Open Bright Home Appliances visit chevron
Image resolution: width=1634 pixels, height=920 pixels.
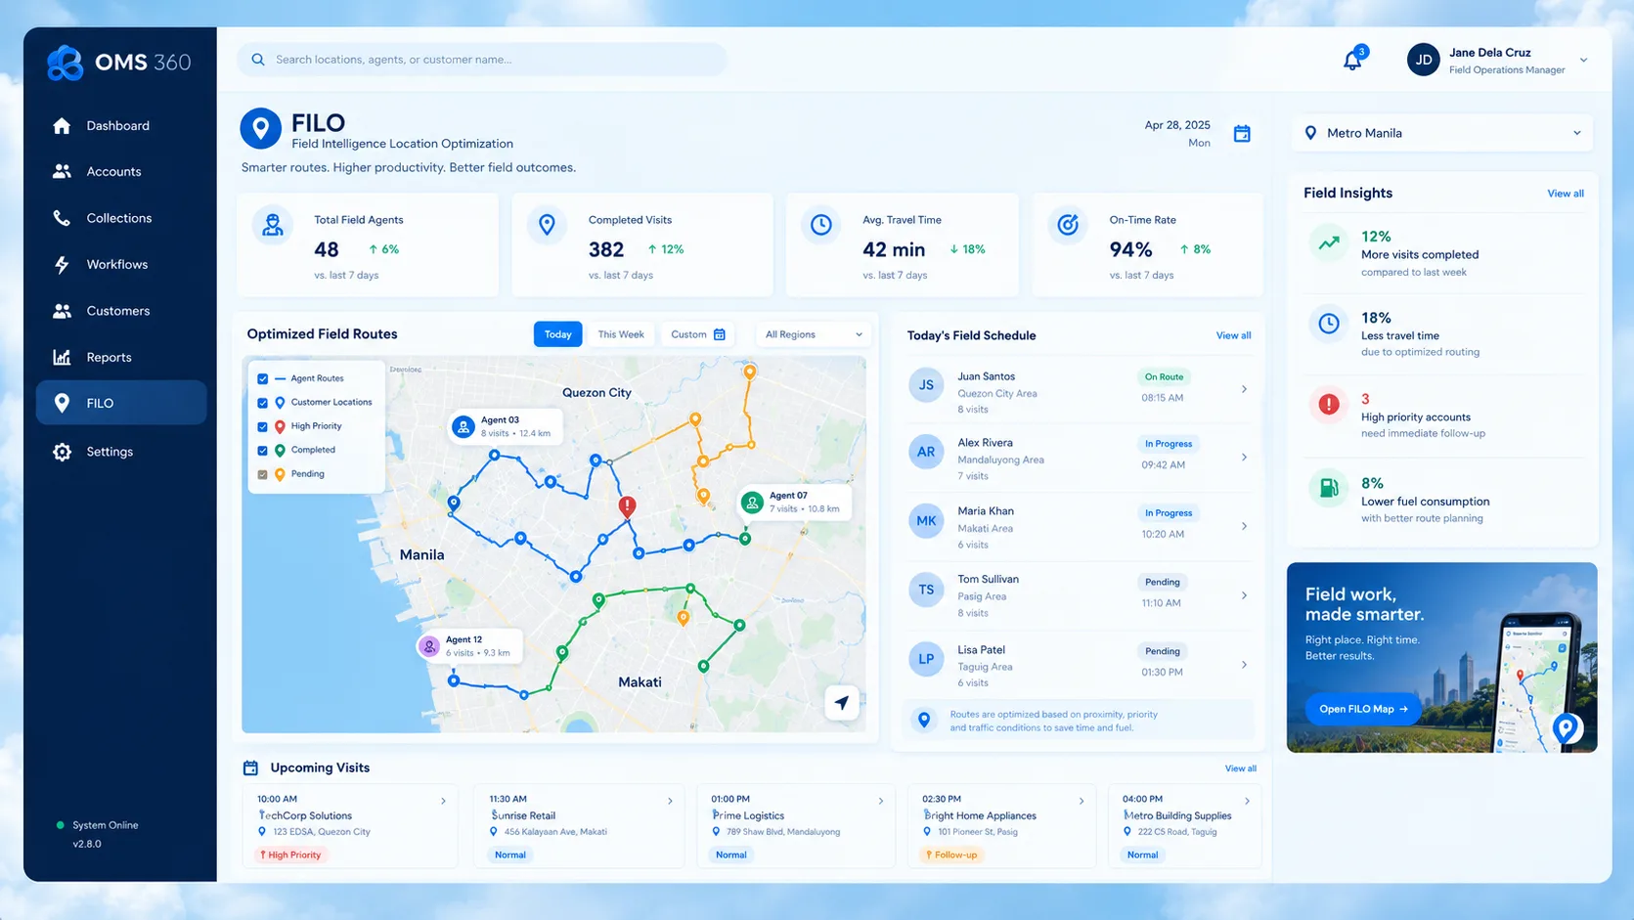(x=1081, y=801)
